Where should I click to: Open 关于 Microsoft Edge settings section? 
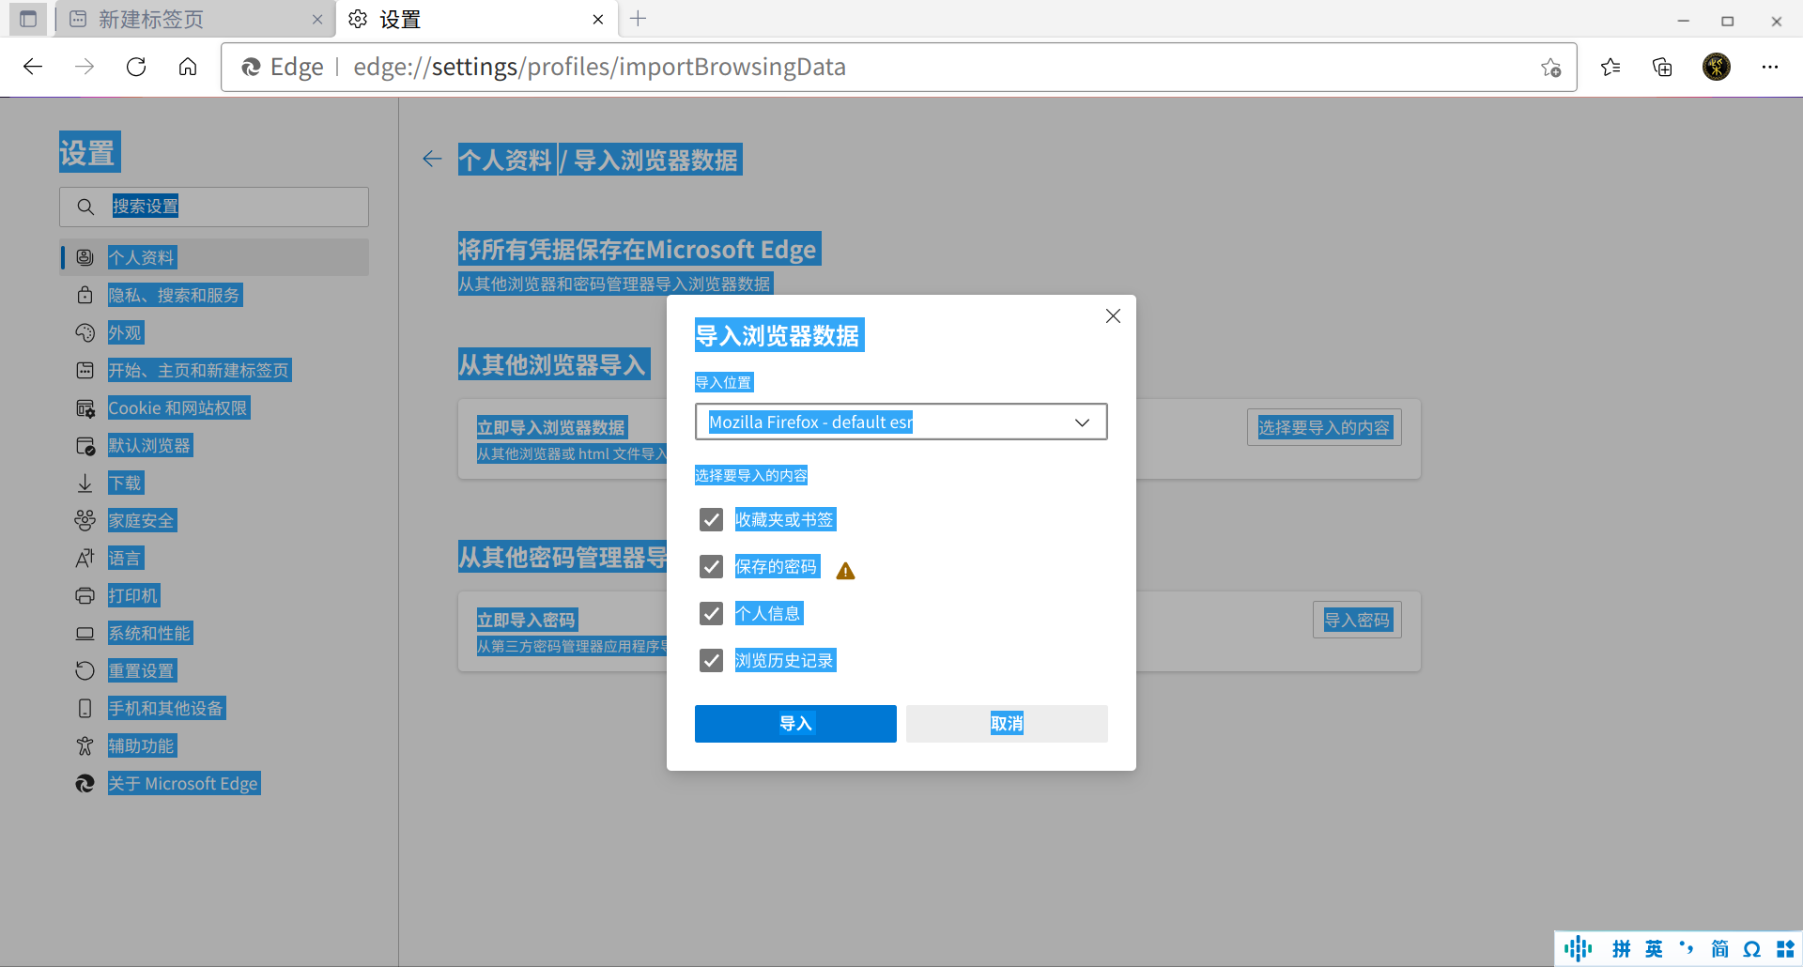coord(215,783)
